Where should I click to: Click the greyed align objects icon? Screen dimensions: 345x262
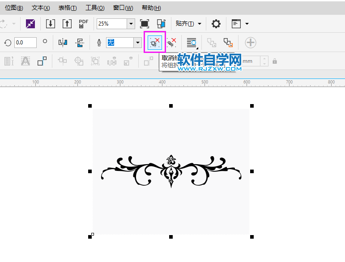62,61
